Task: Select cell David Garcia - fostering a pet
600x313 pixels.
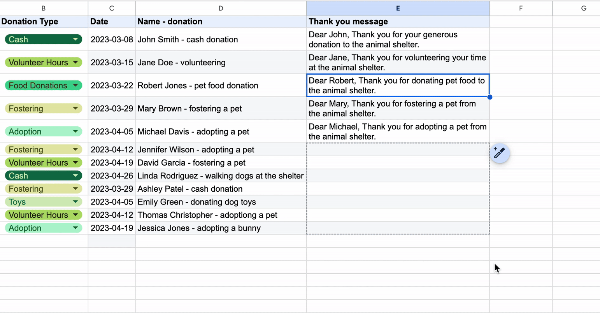Action: [221, 163]
